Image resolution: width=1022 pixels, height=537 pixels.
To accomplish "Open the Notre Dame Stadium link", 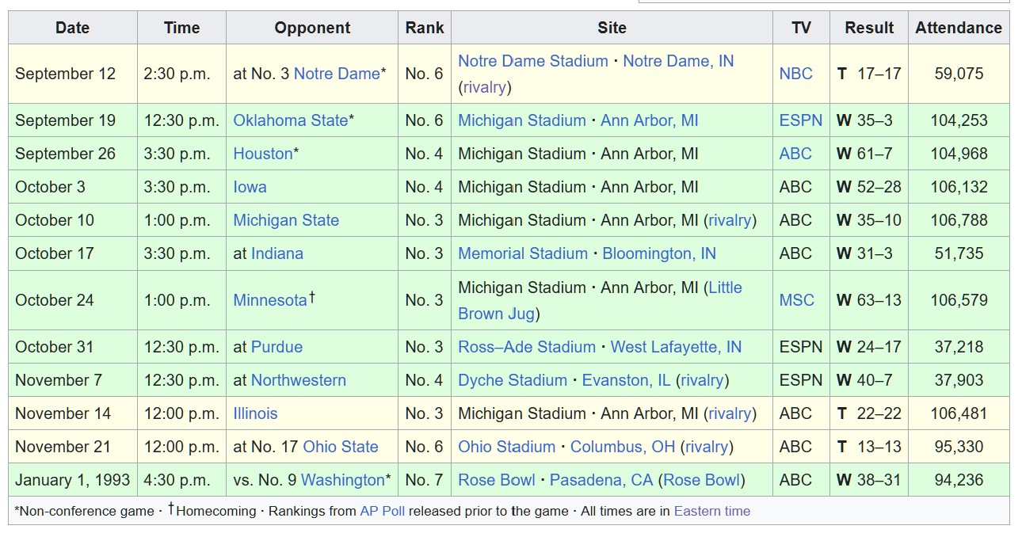I will pos(533,61).
